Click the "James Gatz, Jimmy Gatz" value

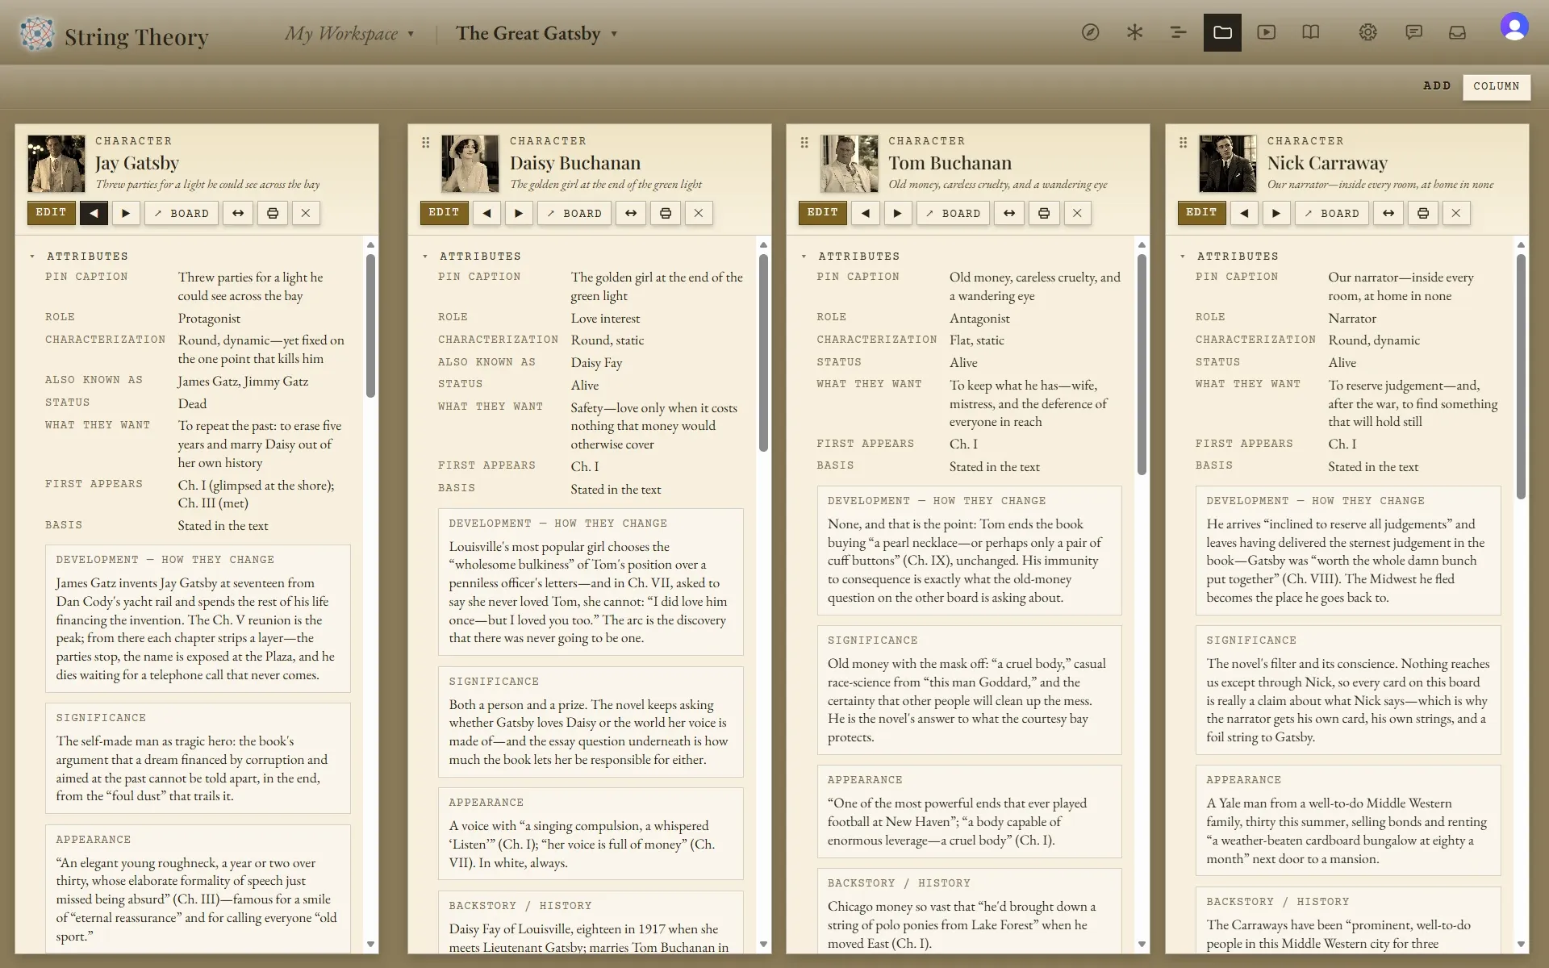pyautogui.click(x=243, y=381)
